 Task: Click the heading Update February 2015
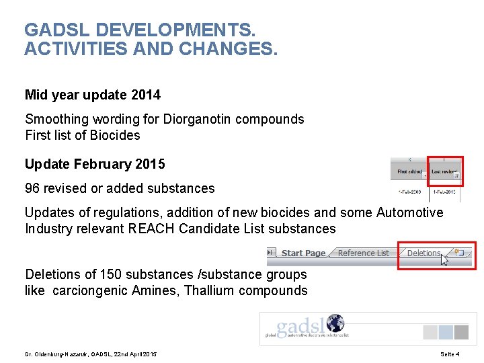95,164
